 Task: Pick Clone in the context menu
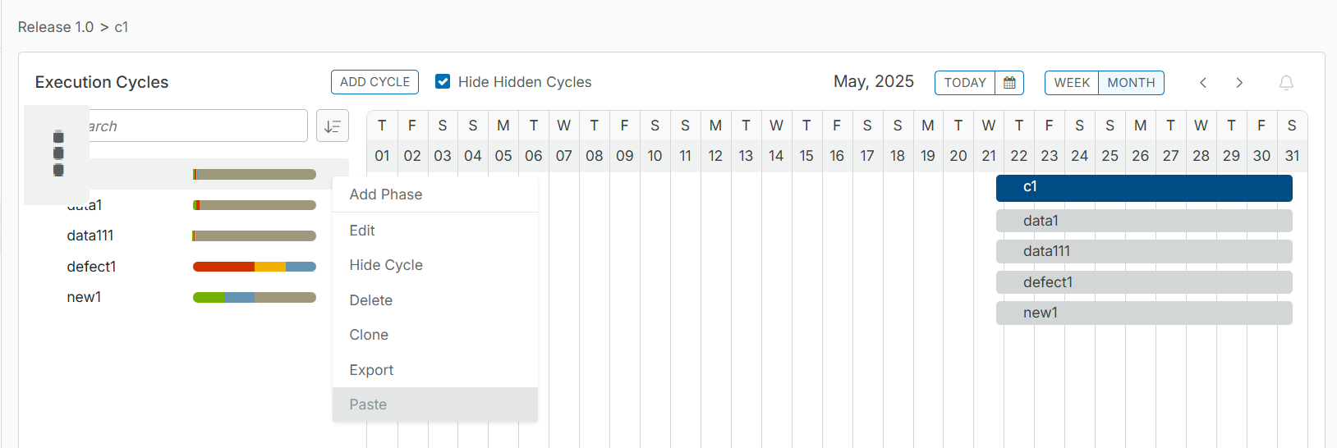pyautogui.click(x=369, y=335)
